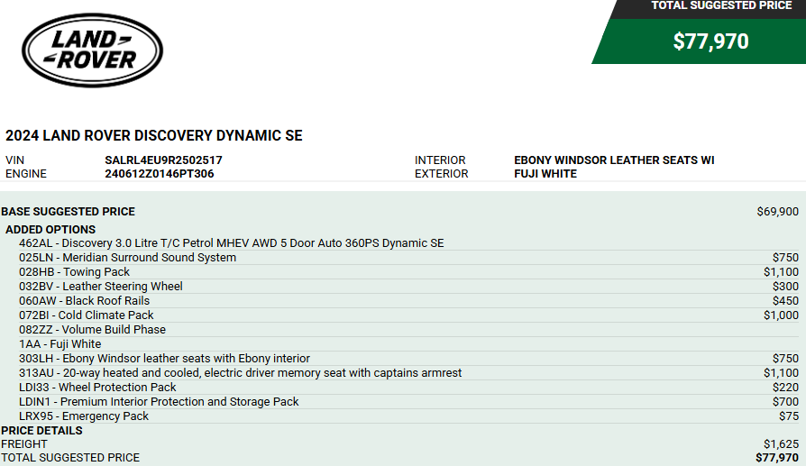Select the 082ZZ Volume Build Phase row

[x=408, y=329]
